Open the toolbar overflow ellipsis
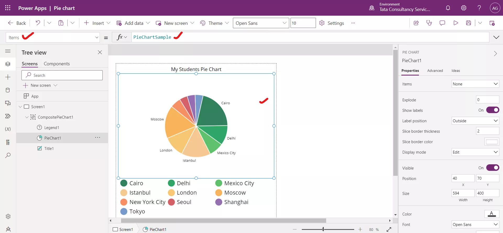Image resolution: width=503 pixels, height=233 pixels. coord(353,23)
